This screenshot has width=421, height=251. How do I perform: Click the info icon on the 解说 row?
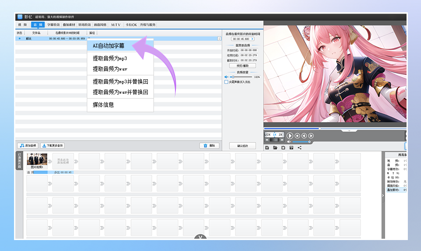point(219,39)
